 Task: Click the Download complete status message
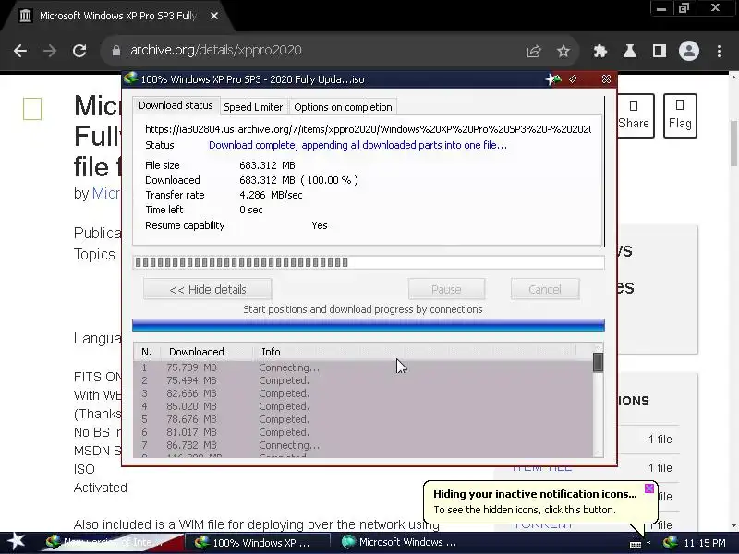point(357,145)
